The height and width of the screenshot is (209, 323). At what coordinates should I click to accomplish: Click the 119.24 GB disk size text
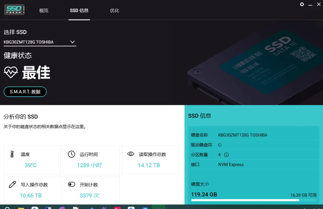204,194
